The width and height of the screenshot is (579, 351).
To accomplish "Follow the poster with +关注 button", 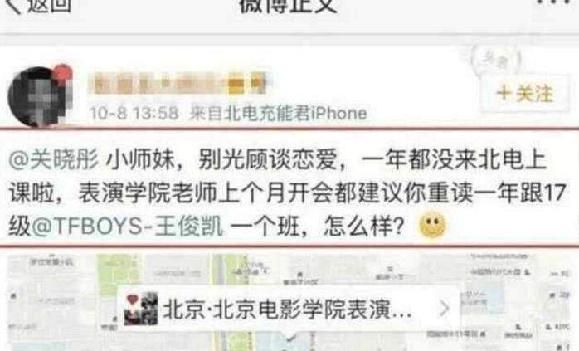I will 525,93.
